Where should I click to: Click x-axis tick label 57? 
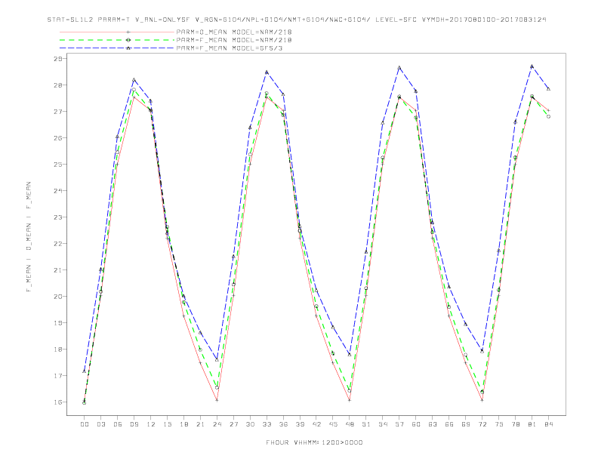point(399,424)
